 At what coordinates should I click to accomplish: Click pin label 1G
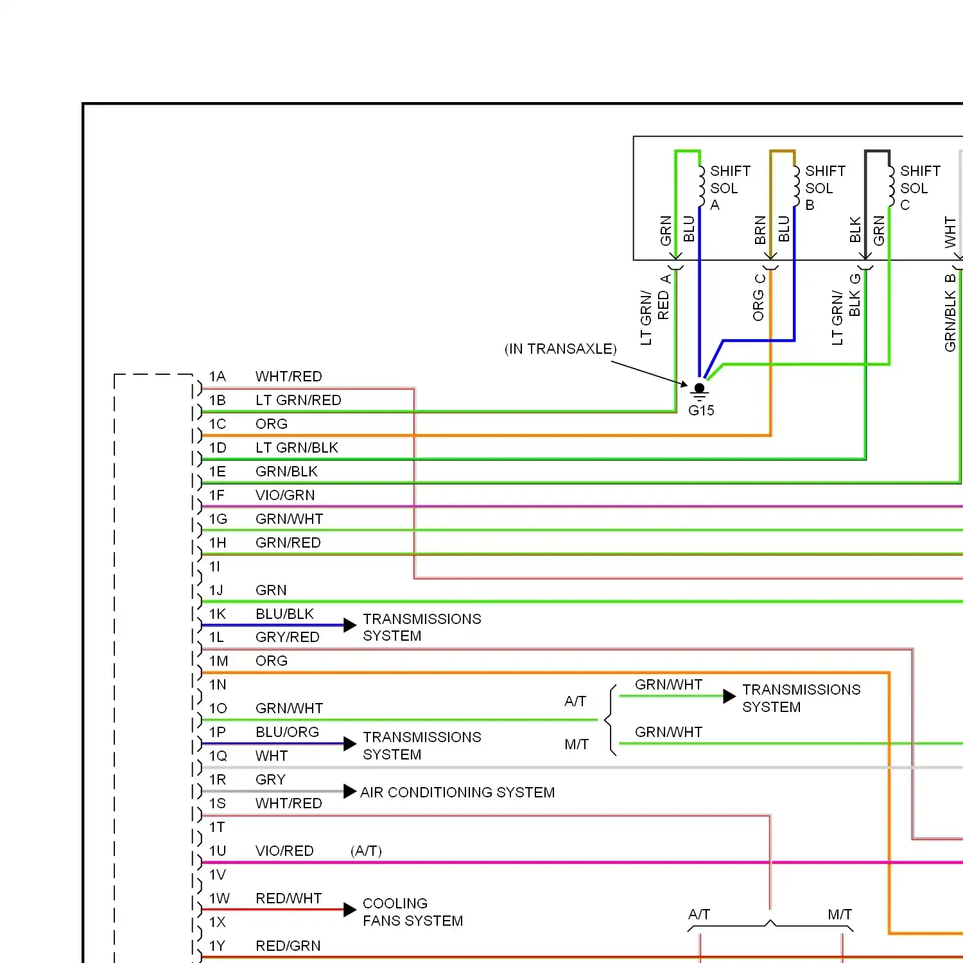(218, 519)
